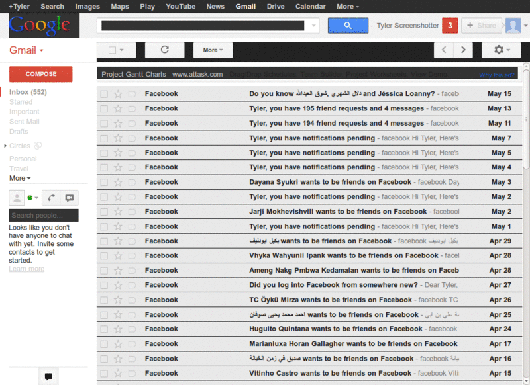
Task: Select the Vhyka Wahyunii Ipank email checkbox
Action: (104, 256)
